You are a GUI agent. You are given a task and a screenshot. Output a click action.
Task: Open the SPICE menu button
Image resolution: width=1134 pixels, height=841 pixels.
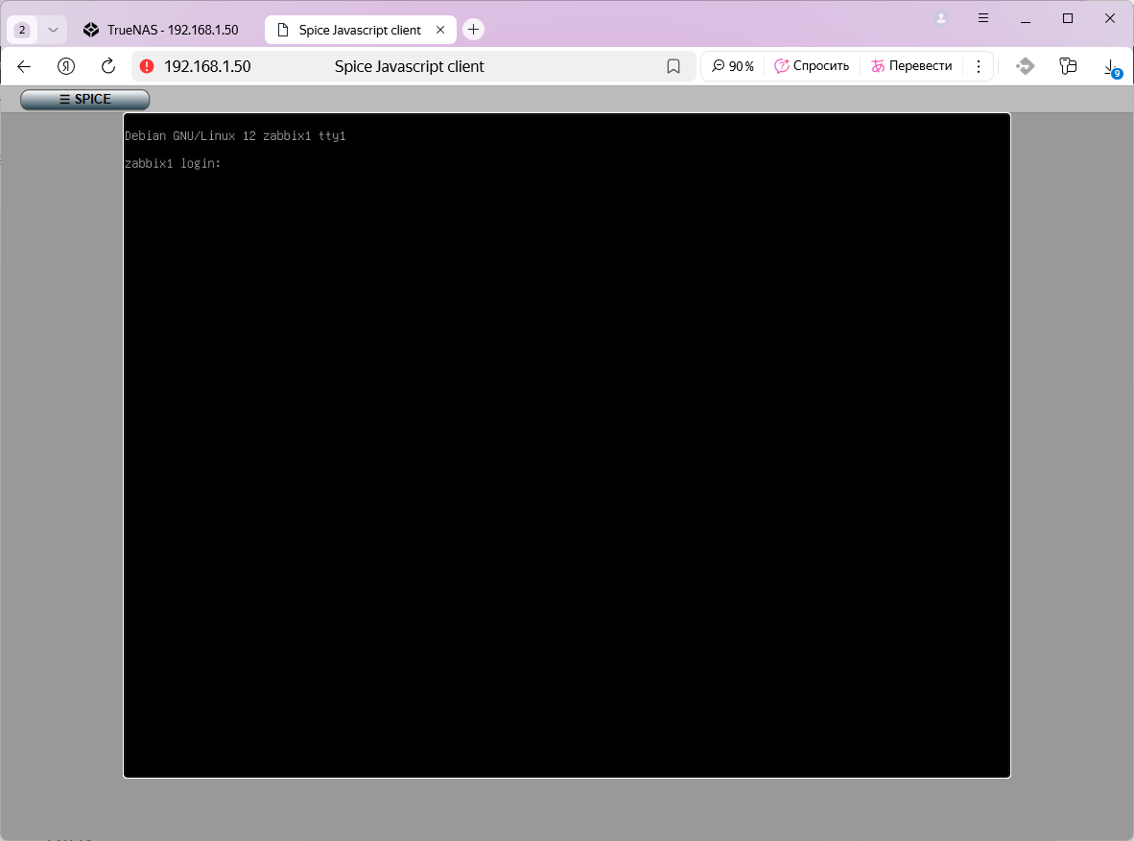point(84,100)
